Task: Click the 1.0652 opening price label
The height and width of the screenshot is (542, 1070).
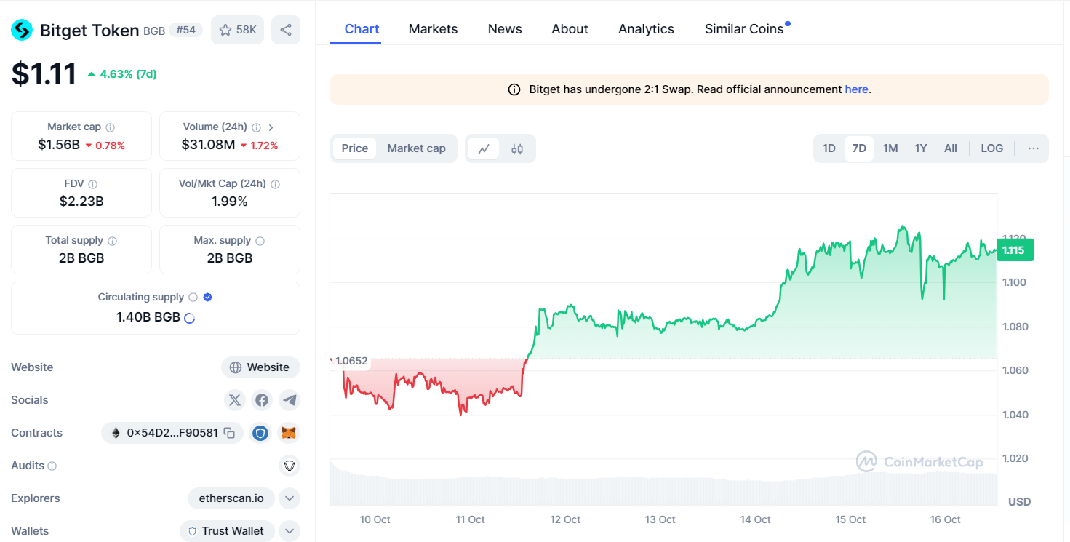Action: 351,361
